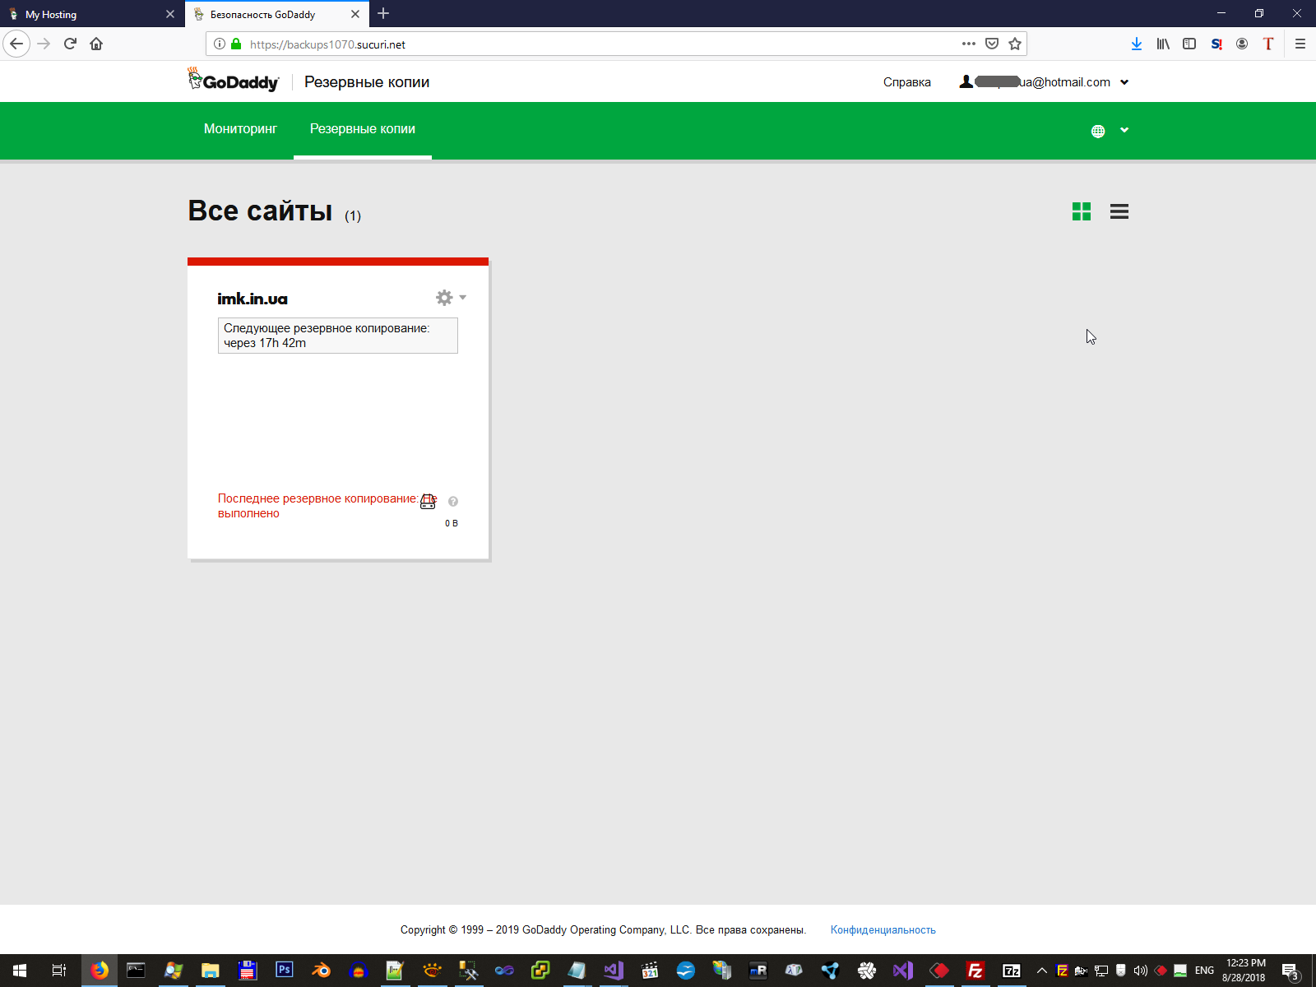Switch to list view of sites
Image resolution: width=1316 pixels, height=987 pixels.
pos(1119,211)
